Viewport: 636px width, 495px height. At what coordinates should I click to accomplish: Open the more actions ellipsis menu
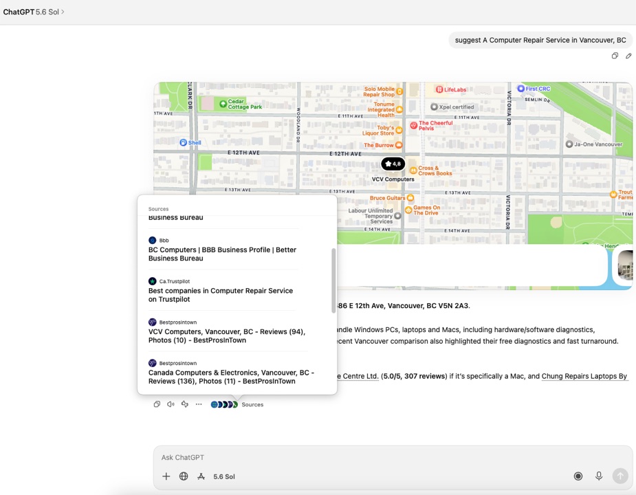(199, 404)
